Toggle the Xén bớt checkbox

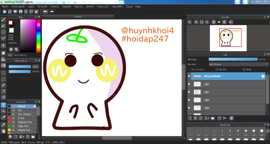tap(217, 69)
